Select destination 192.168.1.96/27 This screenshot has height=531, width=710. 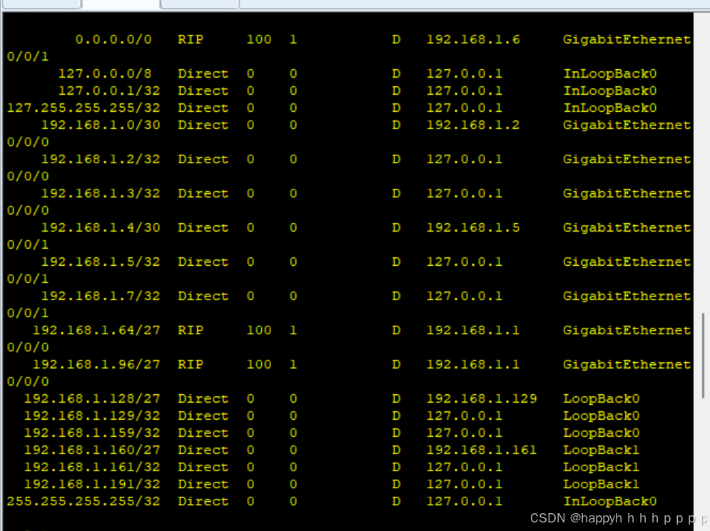point(96,364)
